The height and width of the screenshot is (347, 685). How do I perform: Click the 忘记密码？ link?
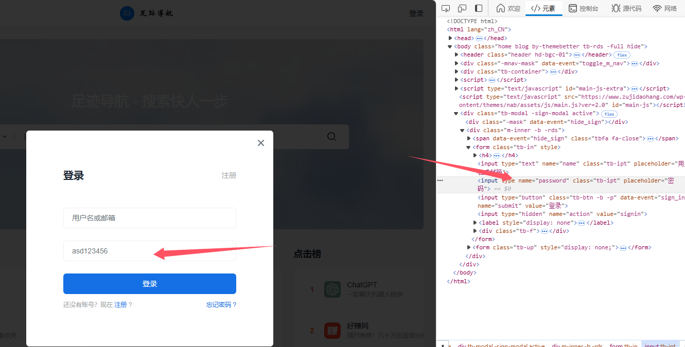(221, 305)
